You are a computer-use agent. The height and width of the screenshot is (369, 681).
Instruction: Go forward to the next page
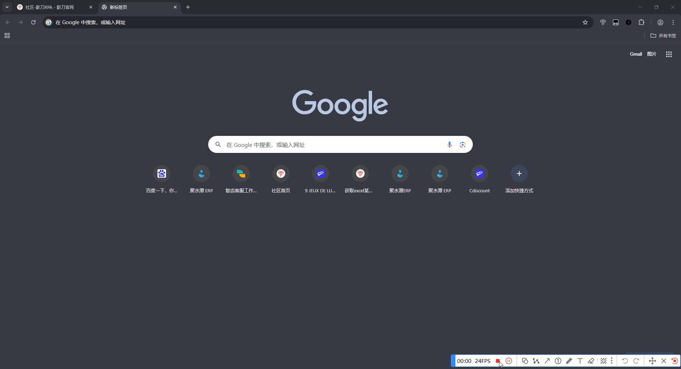(x=21, y=22)
